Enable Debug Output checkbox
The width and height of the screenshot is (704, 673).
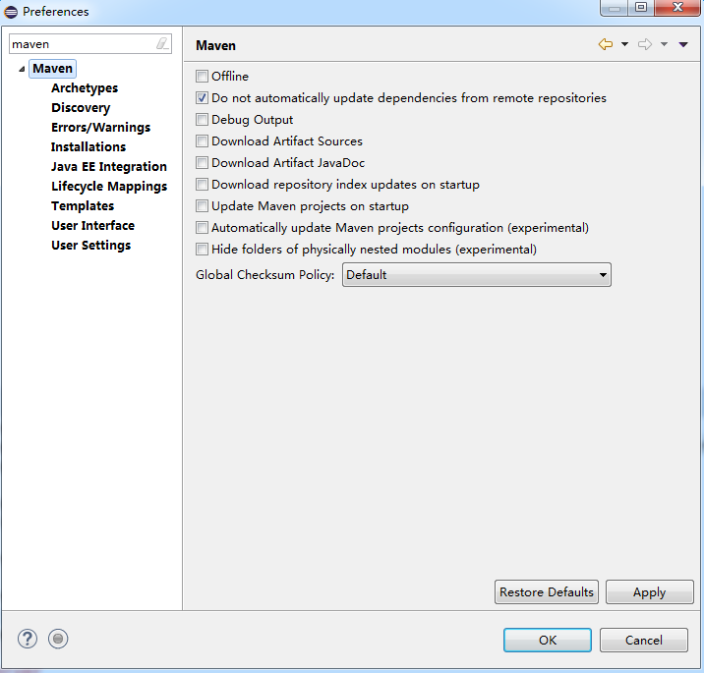tap(202, 119)
